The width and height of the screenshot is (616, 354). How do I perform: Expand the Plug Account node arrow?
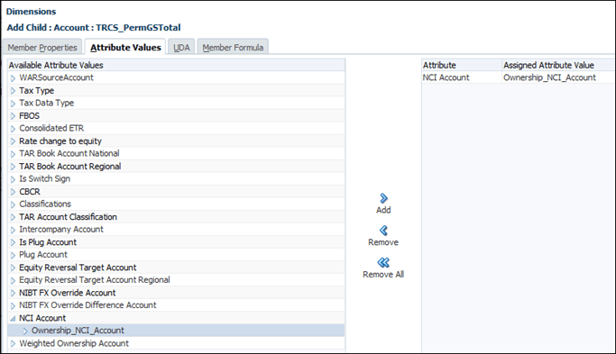tap(13, 255)
